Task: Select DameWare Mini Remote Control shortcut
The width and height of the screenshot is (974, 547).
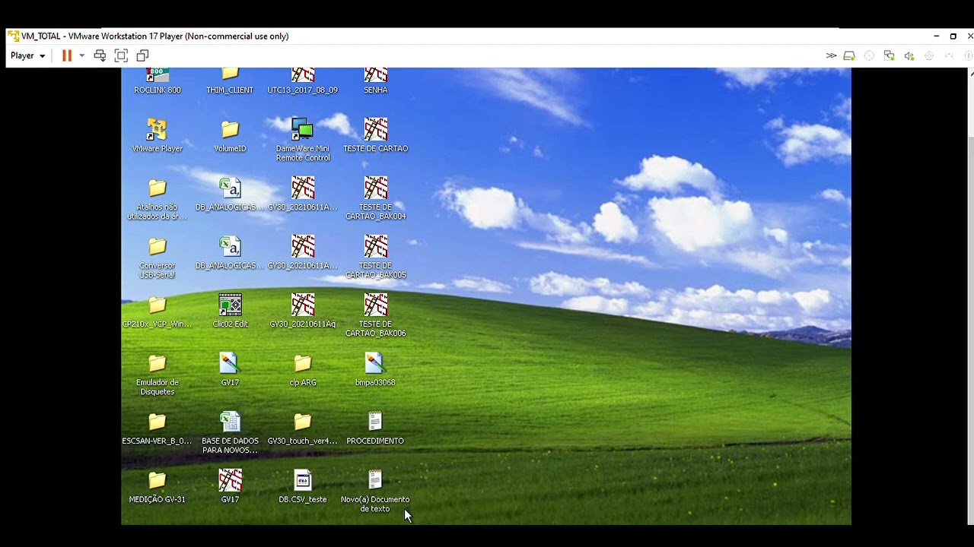Action: click(303, 140)
